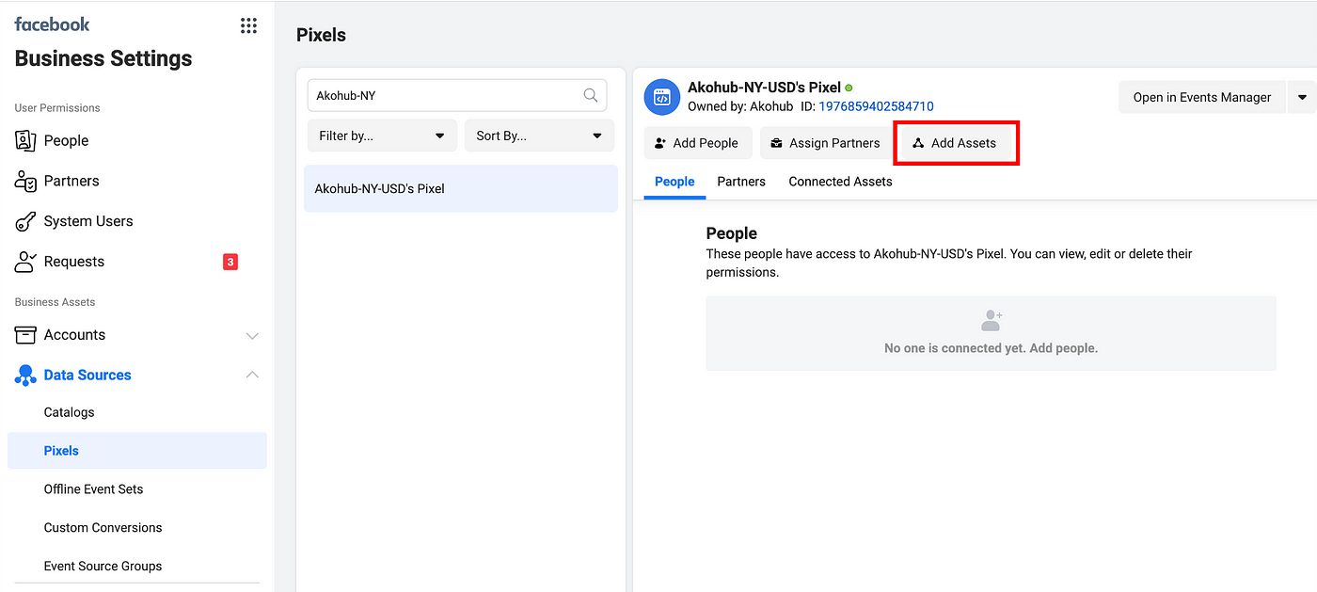Image resolution: width=1317 pixels, height=592 pixels.
Task: Select Akohub-NY-USD's Pixel in list
Action: pyautogui.click(x=461, y=188)
